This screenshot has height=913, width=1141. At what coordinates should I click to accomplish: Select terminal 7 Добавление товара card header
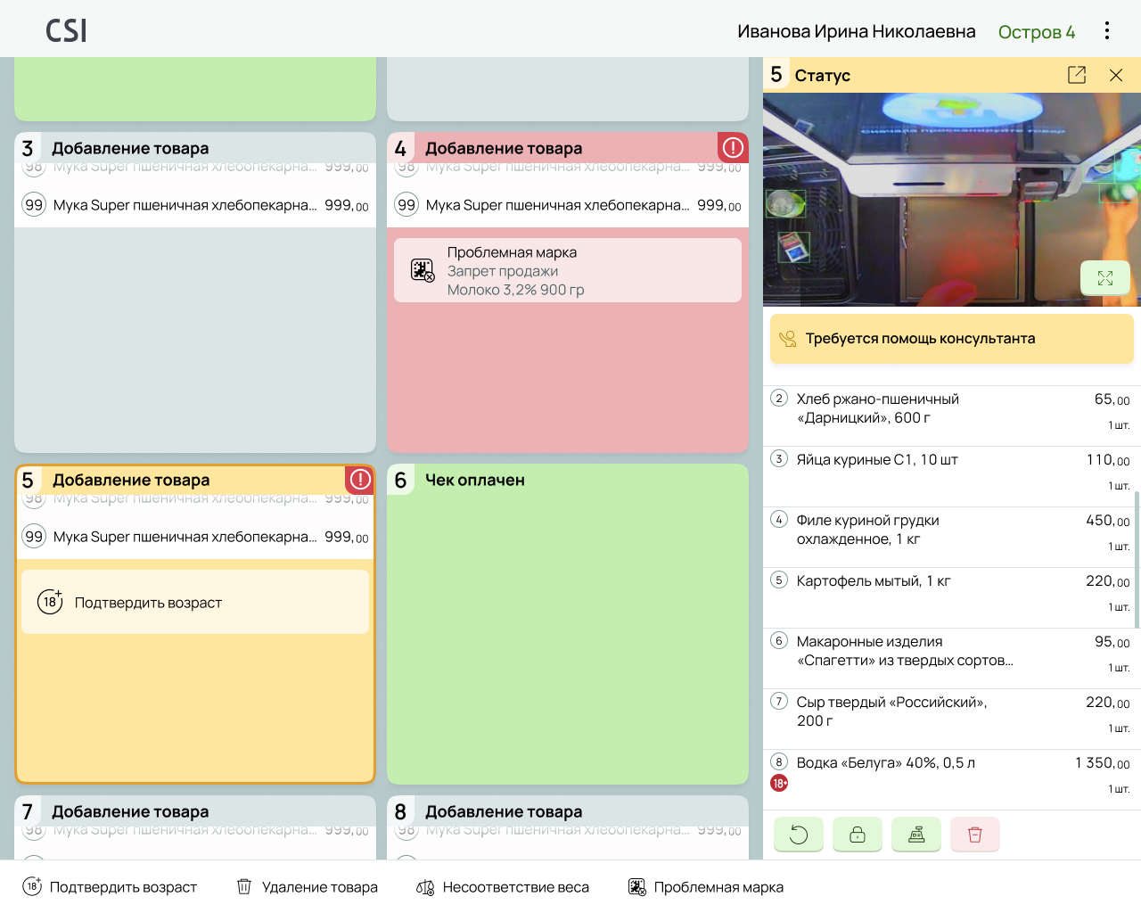pos(195,811)
